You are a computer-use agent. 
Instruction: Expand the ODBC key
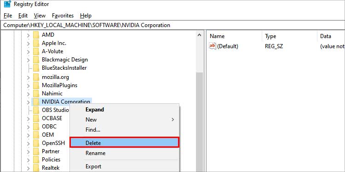pos(28,127)
